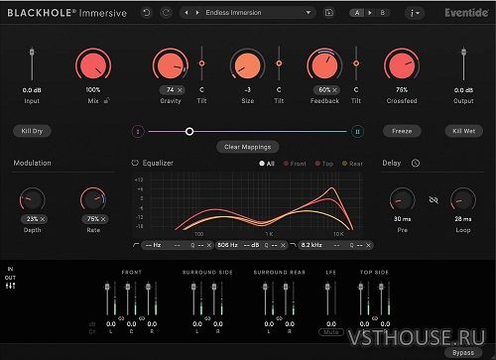Click the macro slider handle

pyautogui.click(x=189, y=132)
